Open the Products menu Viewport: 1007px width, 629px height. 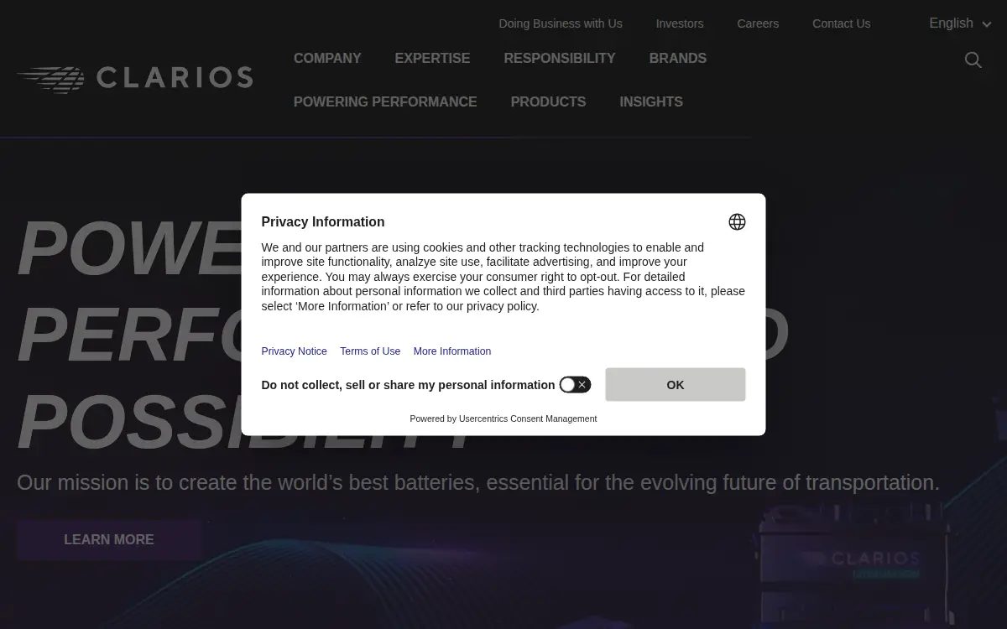(548, 102)
